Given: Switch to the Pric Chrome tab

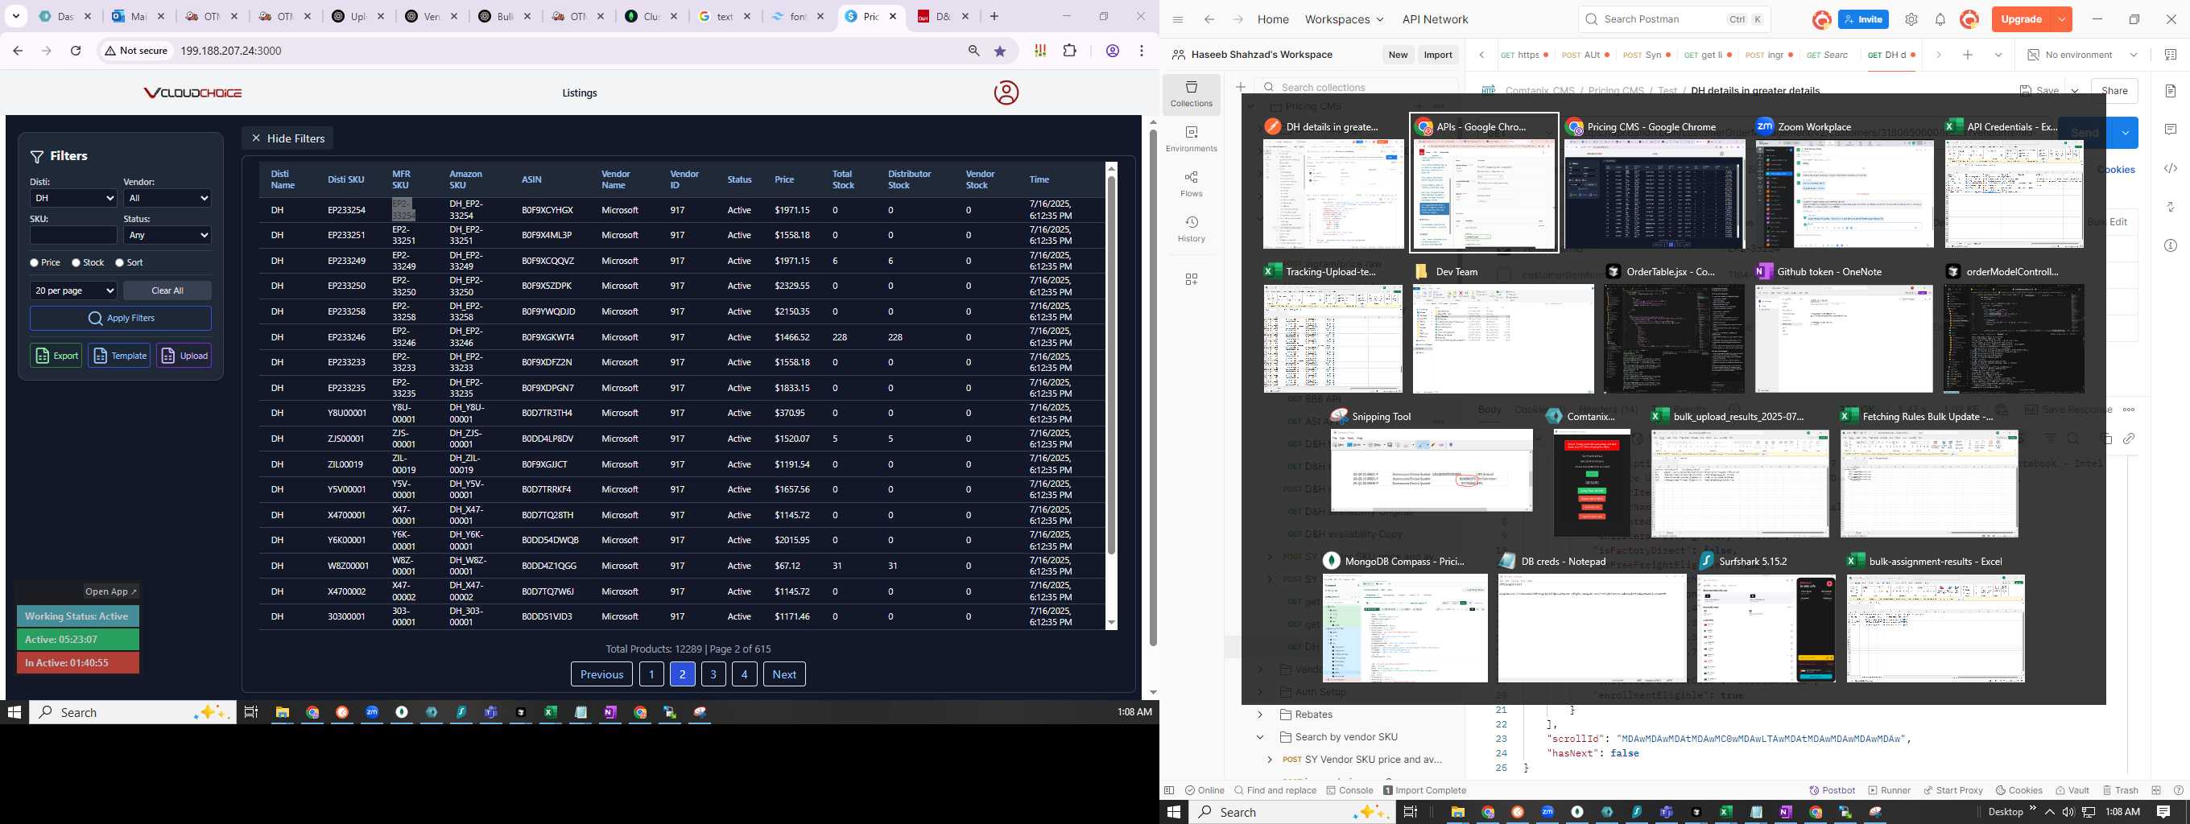Looking at the screenshot, I should (x=872, y=16).
